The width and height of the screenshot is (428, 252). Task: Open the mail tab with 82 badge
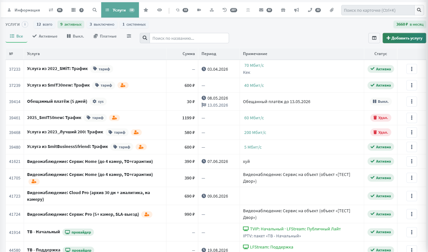tap(265, 10)
